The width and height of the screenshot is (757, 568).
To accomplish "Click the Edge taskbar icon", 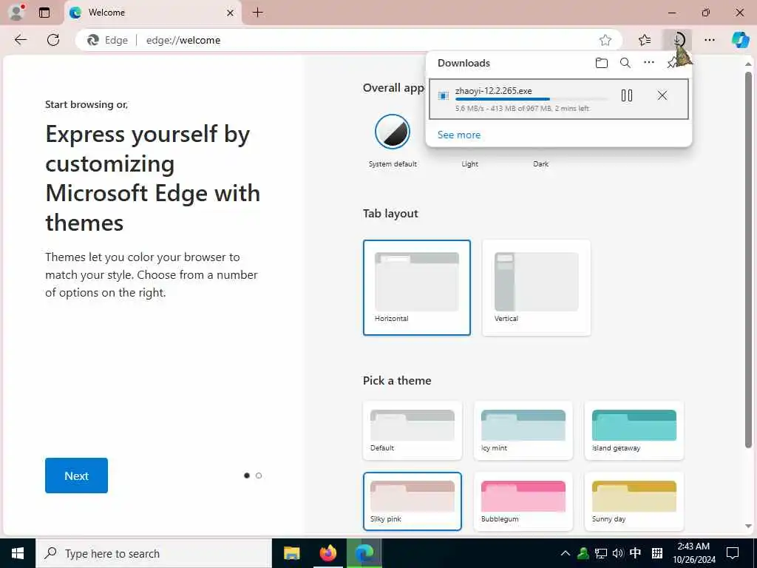I will pos(364,553).
